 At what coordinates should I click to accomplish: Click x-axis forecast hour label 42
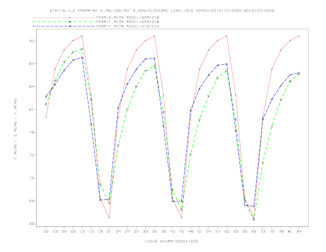172,231
